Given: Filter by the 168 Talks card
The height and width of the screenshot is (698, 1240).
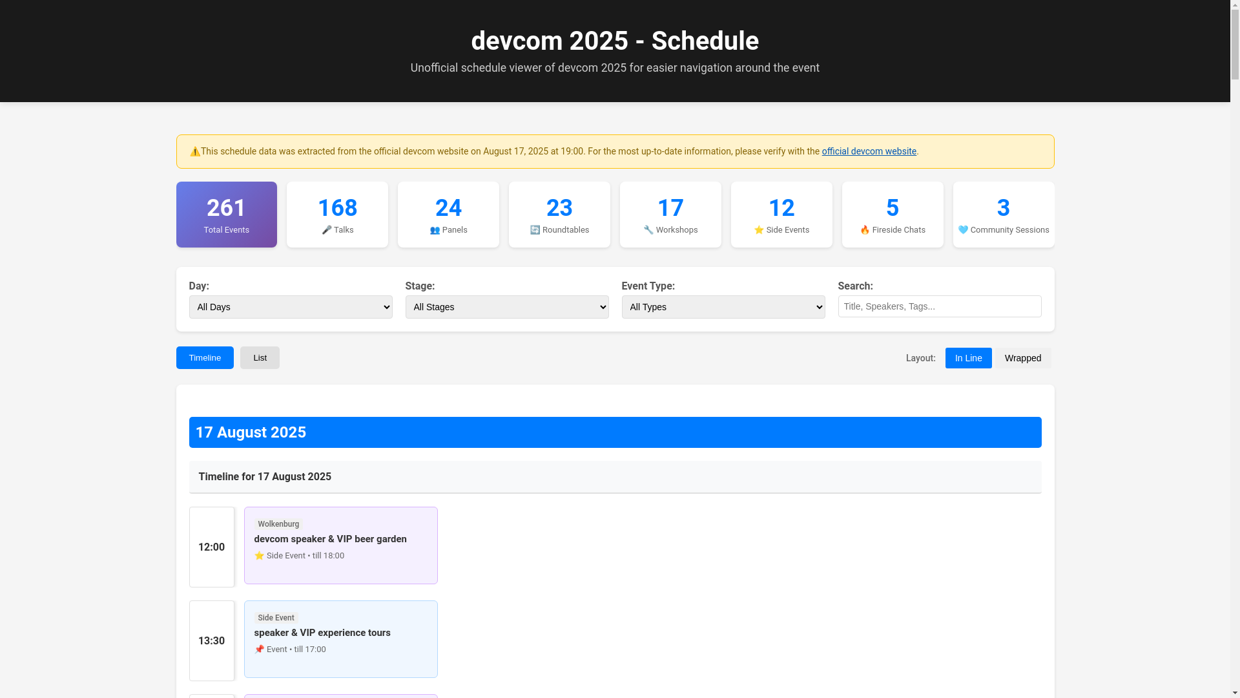Looking at the screenshot, I should click(x=338, y=215).
